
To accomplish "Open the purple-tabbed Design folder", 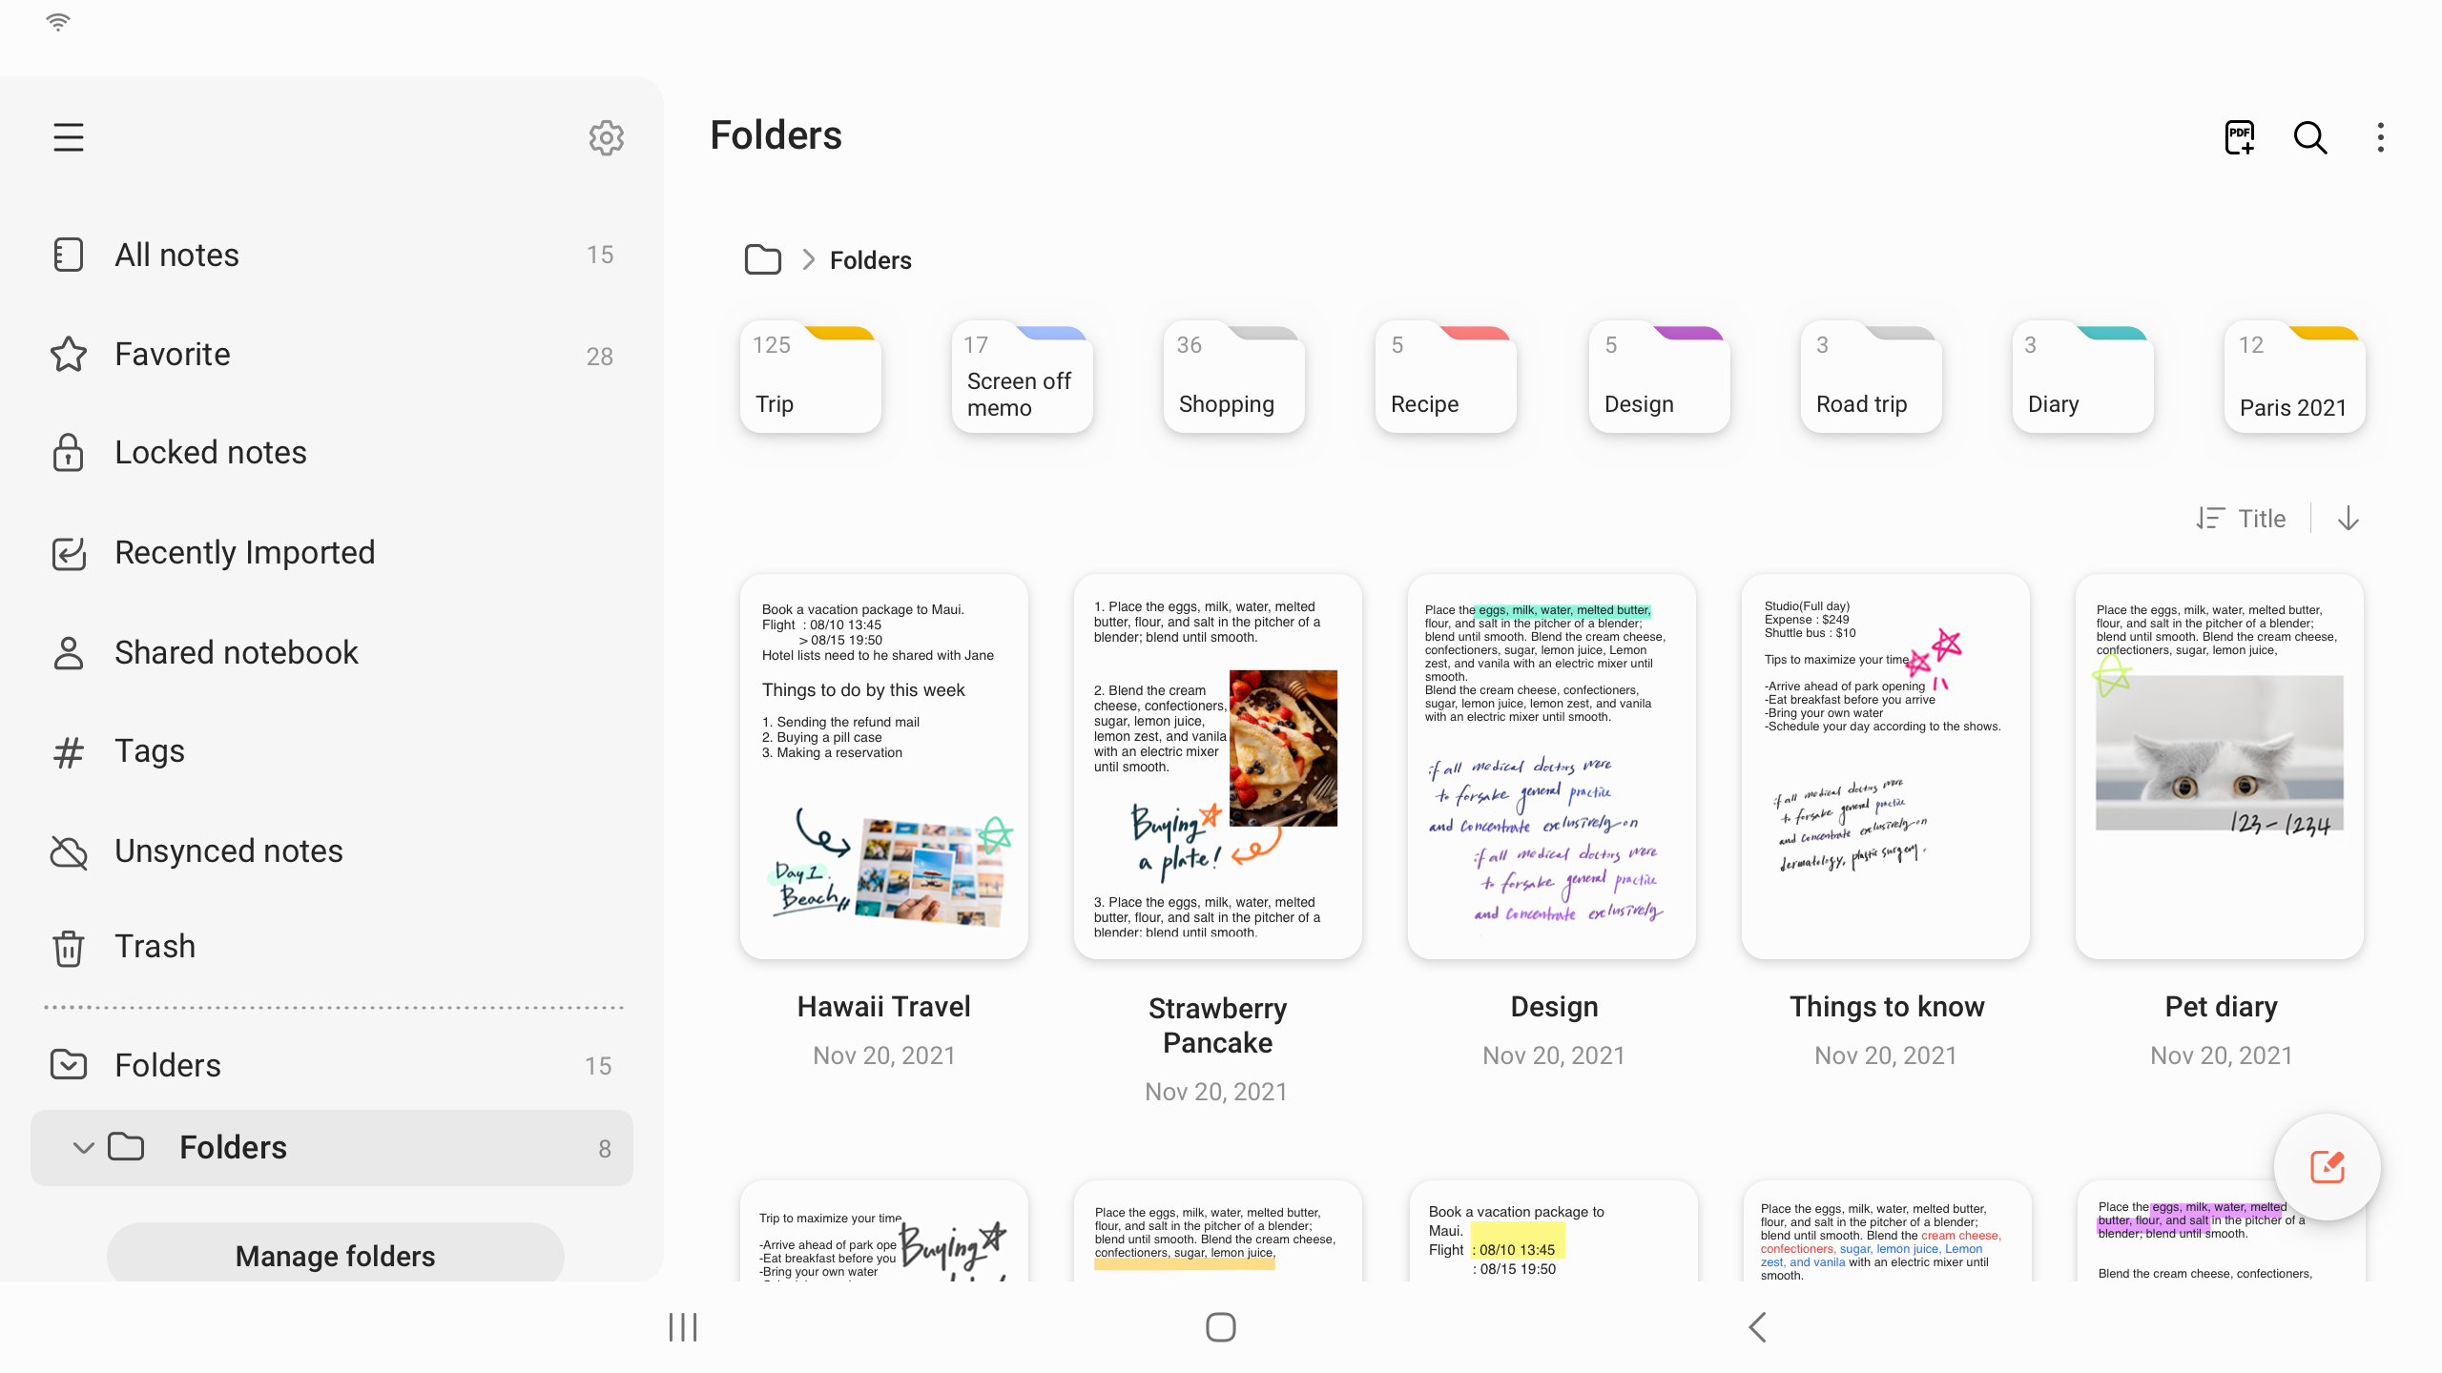I will tap(1658, 381).
